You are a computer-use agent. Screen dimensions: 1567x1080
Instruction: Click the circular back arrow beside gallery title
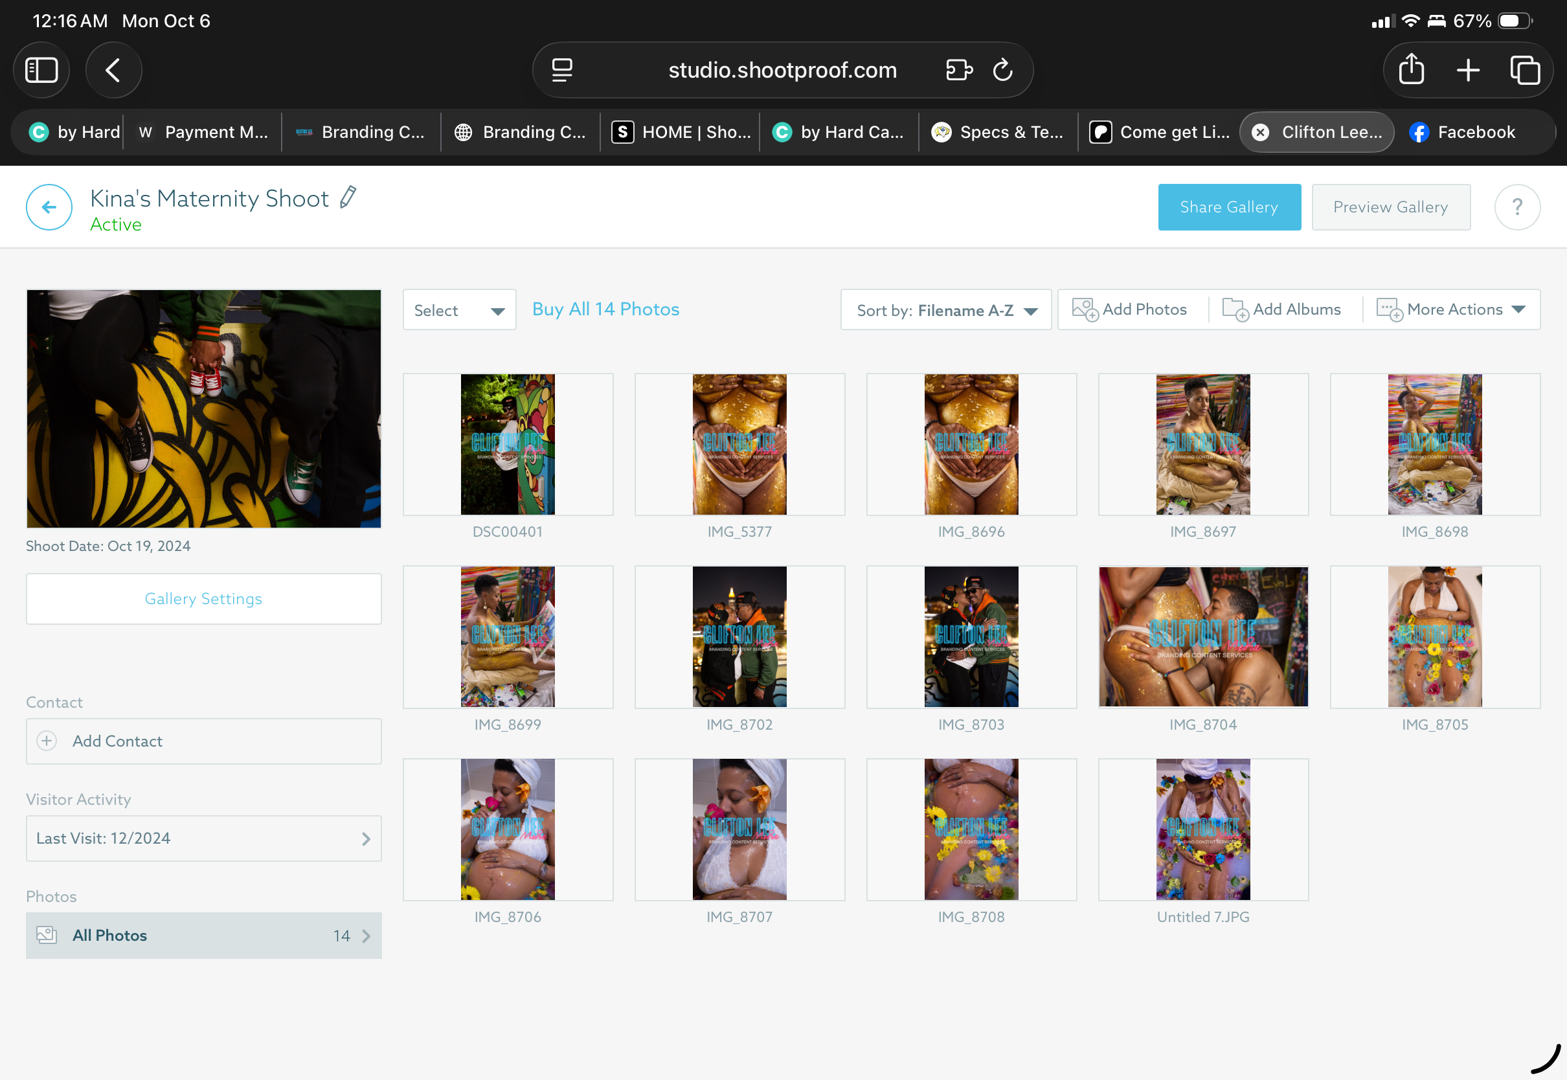coord(49,207)
